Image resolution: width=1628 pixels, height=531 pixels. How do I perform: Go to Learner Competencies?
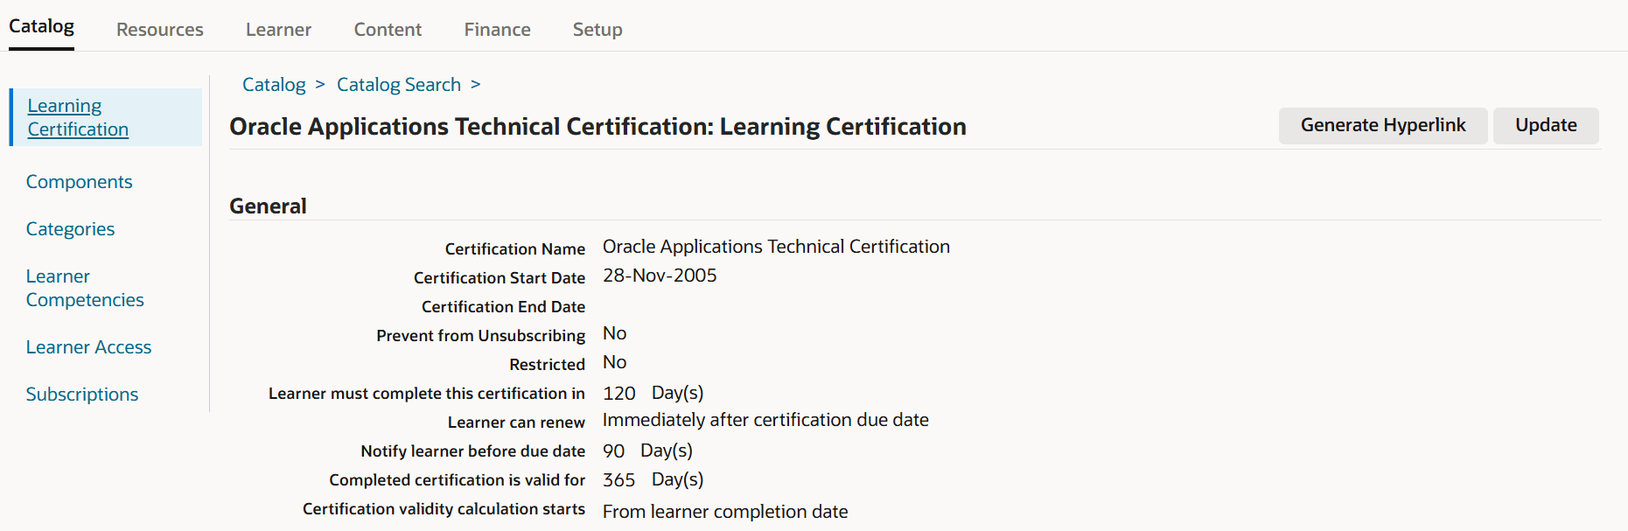85,288
